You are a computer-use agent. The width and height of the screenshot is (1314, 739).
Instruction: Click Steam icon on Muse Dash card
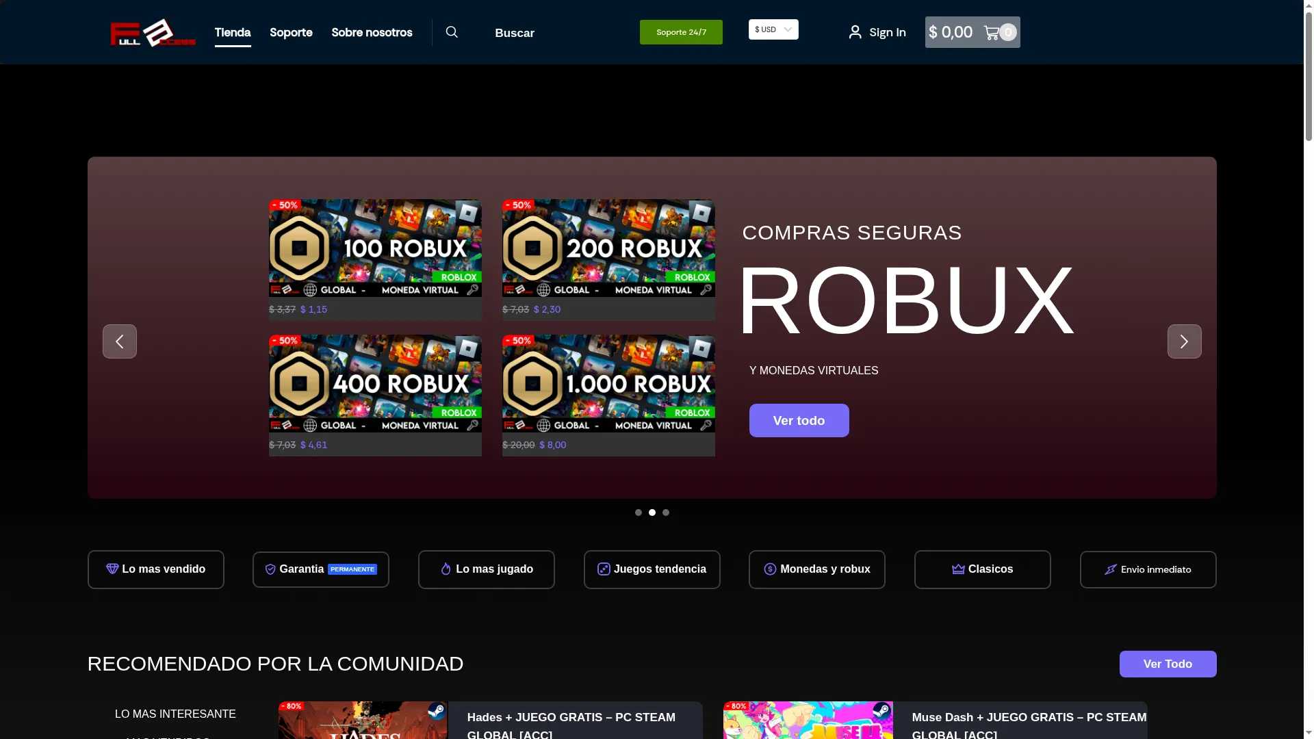click(x=881, y=712)
